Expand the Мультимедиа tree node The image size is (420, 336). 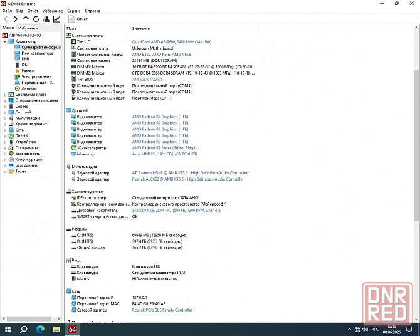pyautogui.click(x=4, y=118)
